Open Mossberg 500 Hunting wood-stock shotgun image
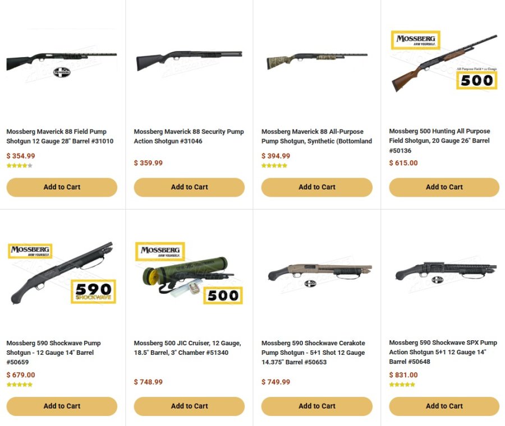The height and width of the screenshot is (426, 505). point(444,62)
